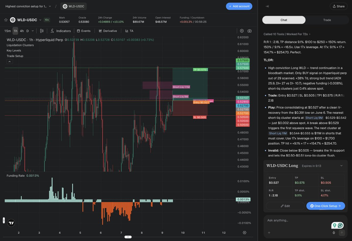Click the Trade Setup indicator label

coord(15,56)
